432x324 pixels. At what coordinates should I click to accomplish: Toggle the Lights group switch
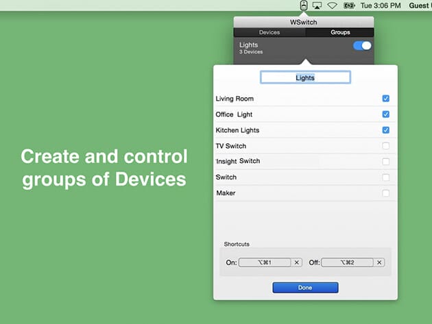[362, 46]
